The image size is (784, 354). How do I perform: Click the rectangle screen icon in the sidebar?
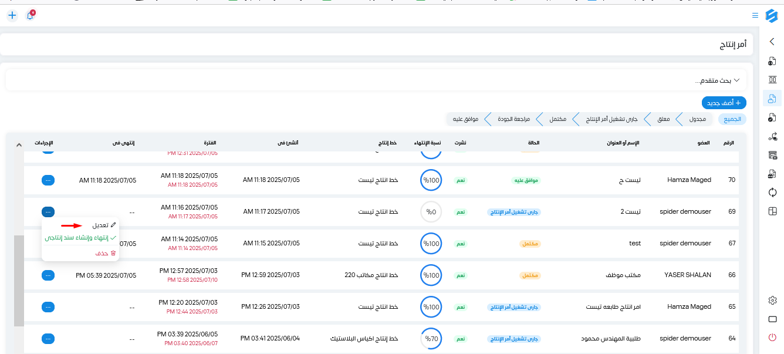(x=772, y=319)
